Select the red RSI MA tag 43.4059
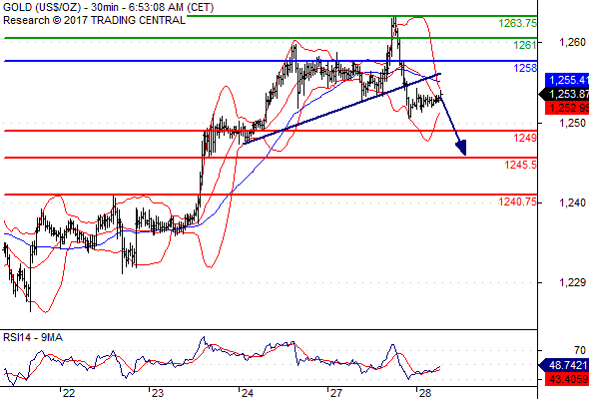This screenshot has width=589, height=399. [x=567, y=379]
